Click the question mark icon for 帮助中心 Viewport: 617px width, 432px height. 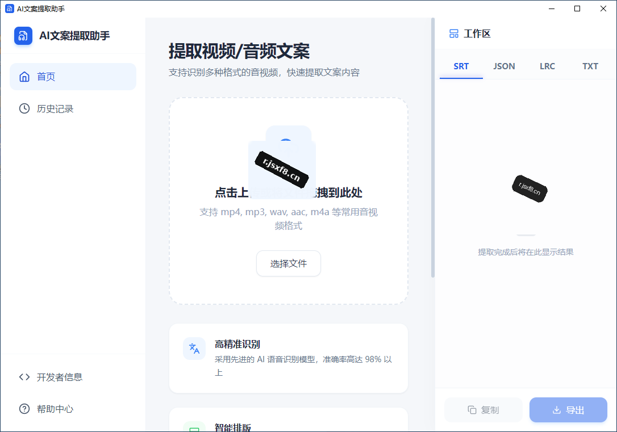coord(24,409)
